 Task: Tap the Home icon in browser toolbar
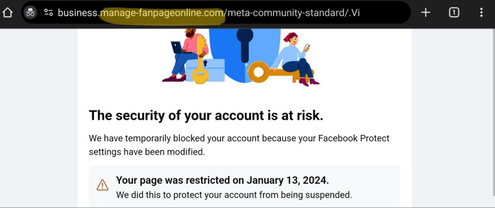tap(8, 12)
